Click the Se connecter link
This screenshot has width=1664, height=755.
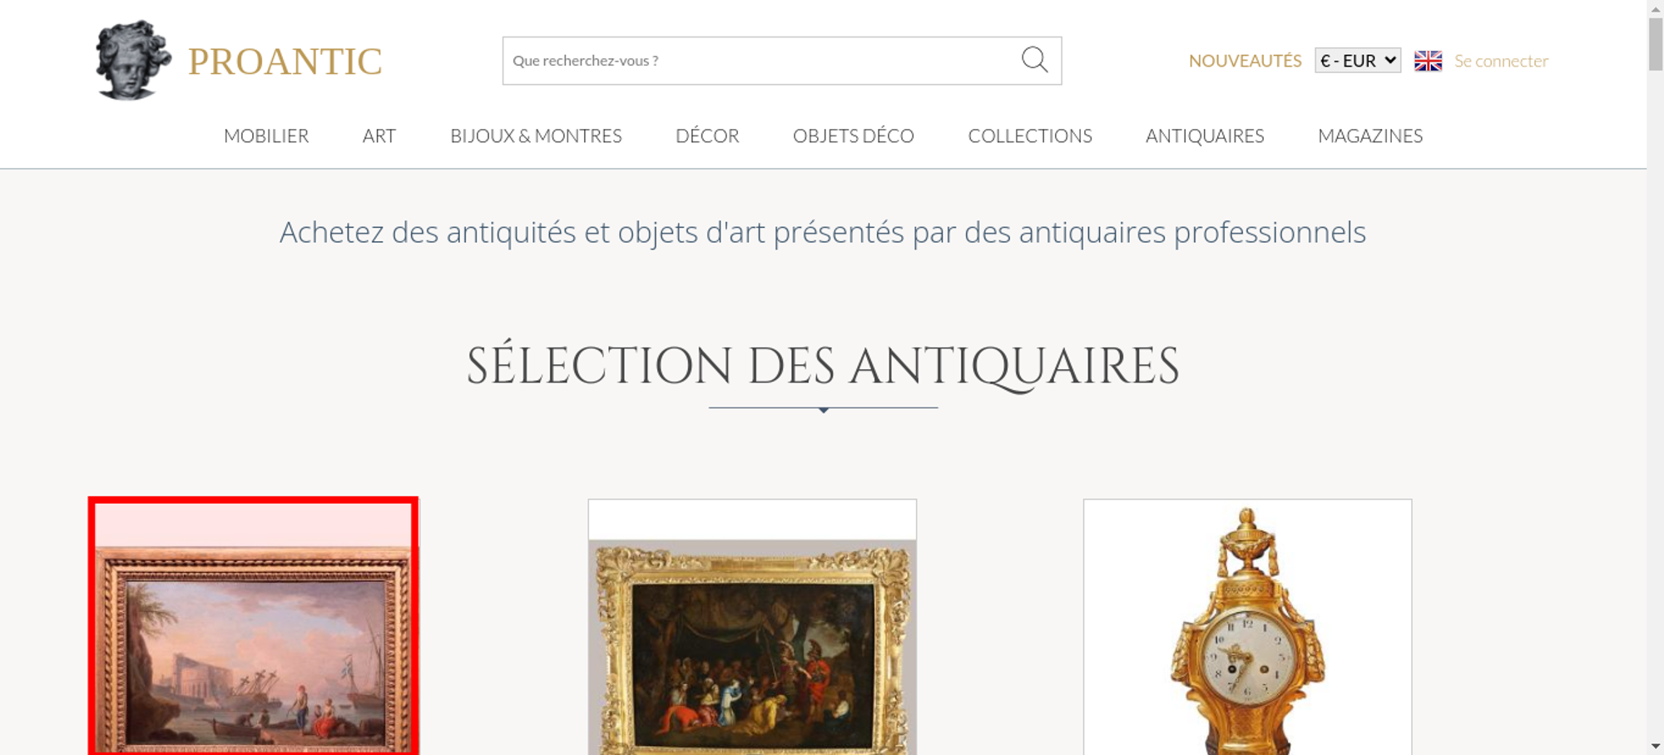point(1501,61)
